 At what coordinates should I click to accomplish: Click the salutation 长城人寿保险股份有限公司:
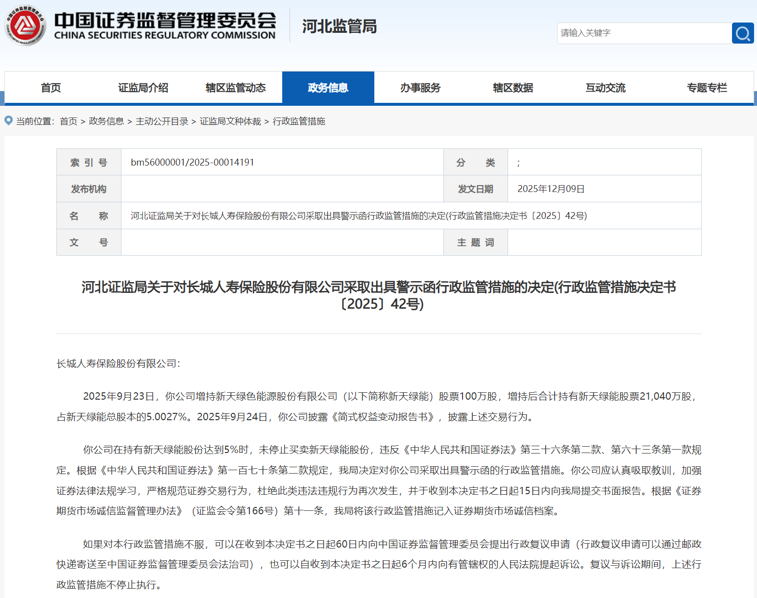[119, 363]
